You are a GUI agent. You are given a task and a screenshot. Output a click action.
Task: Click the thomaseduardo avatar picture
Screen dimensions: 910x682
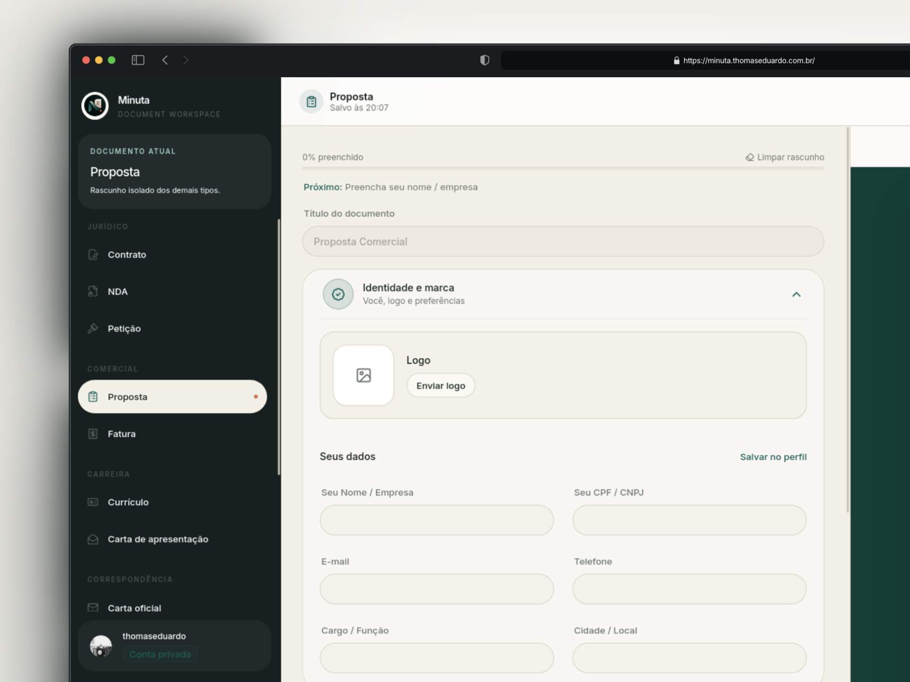point(101,646)
